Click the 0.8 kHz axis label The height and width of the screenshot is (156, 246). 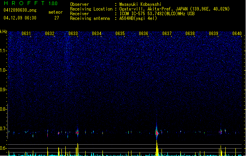[3, 109]
